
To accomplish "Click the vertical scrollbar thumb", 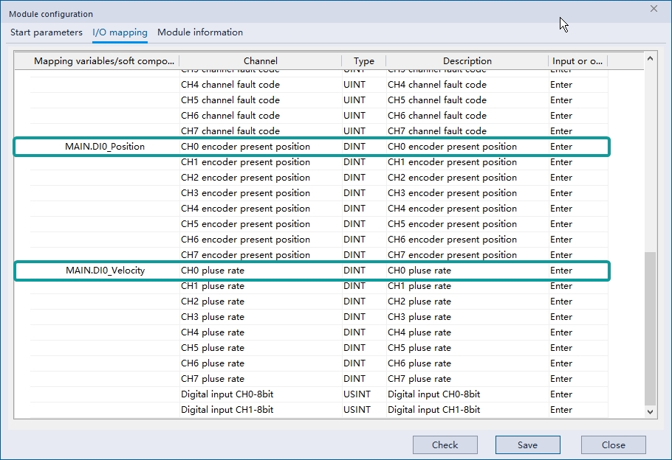I will click(650, 328).
